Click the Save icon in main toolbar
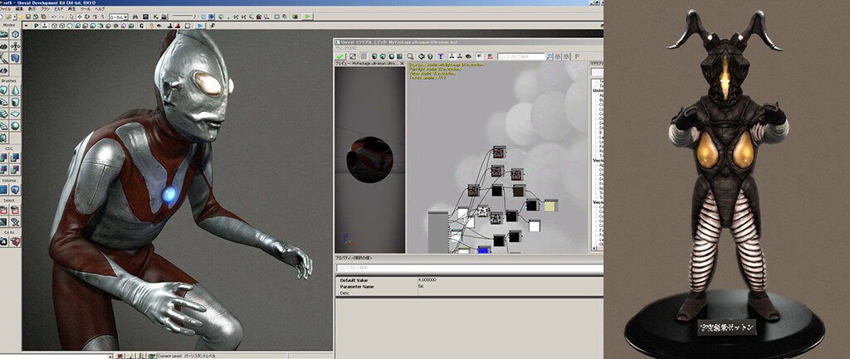The image size is (850, 359). coord(28,17)
